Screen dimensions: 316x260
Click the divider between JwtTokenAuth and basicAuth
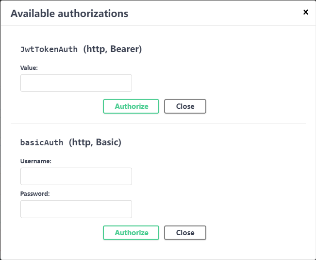158,123
